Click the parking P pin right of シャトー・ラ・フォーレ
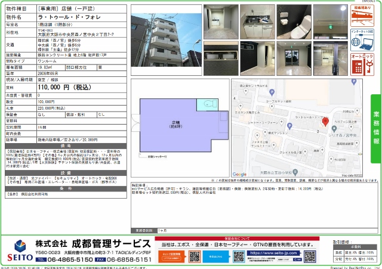The image size is (382, 269). (x=289, y=126)
